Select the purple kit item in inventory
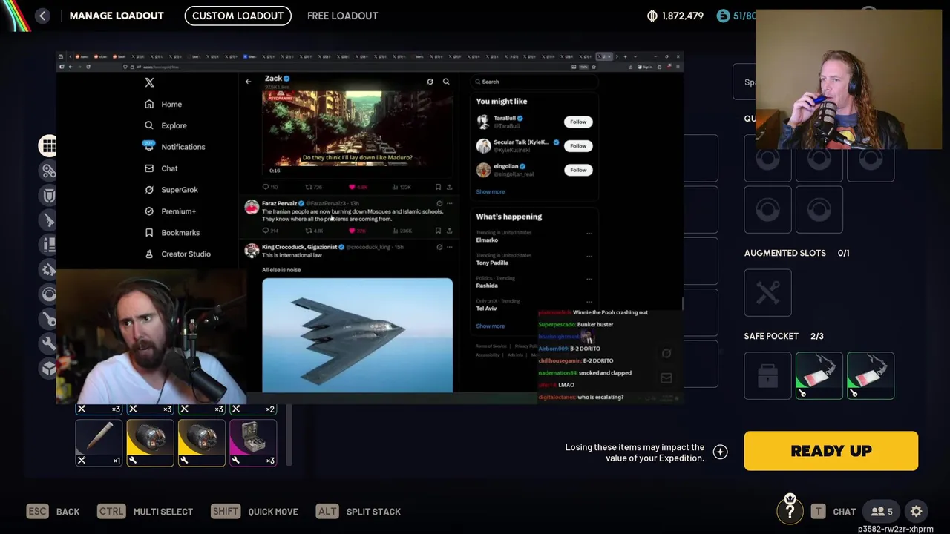Viewport: 950px width, 534px height. [x=253, y=443]
